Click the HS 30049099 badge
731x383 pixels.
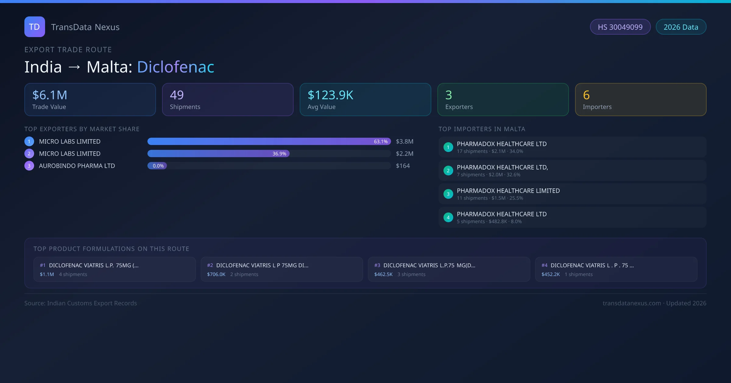(x=620, y=27)
